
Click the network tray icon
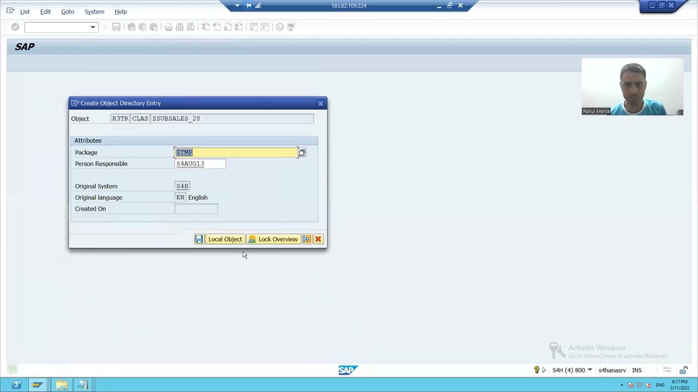coord(640,385)
